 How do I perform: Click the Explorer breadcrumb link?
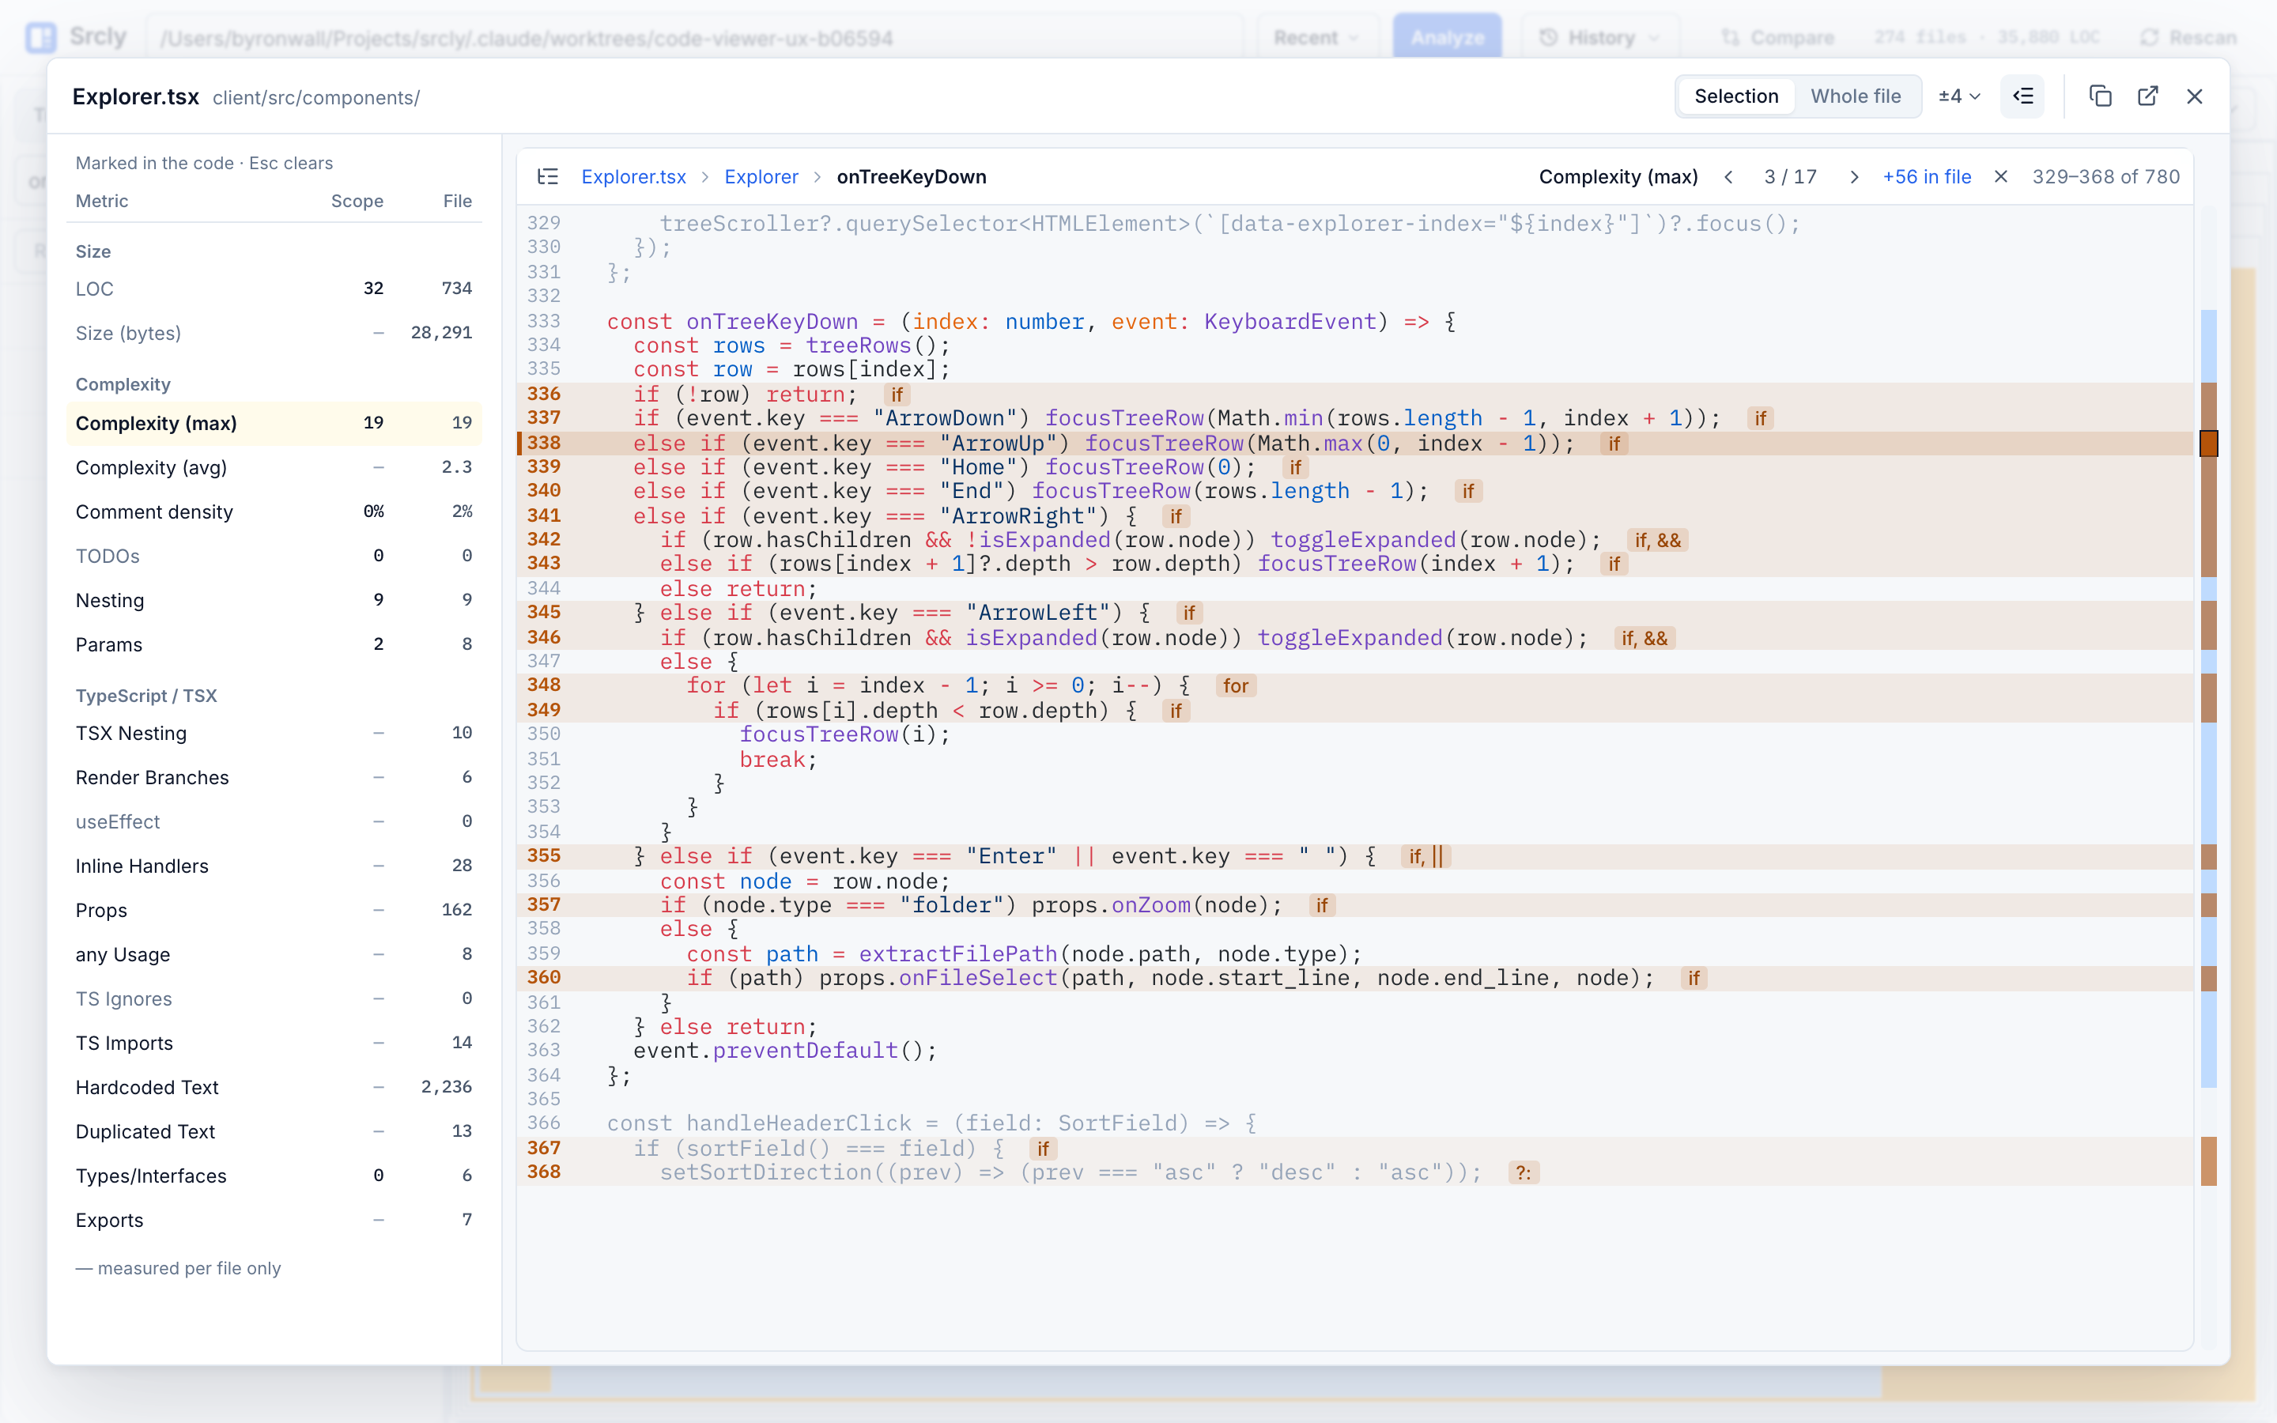pos(761,177)
